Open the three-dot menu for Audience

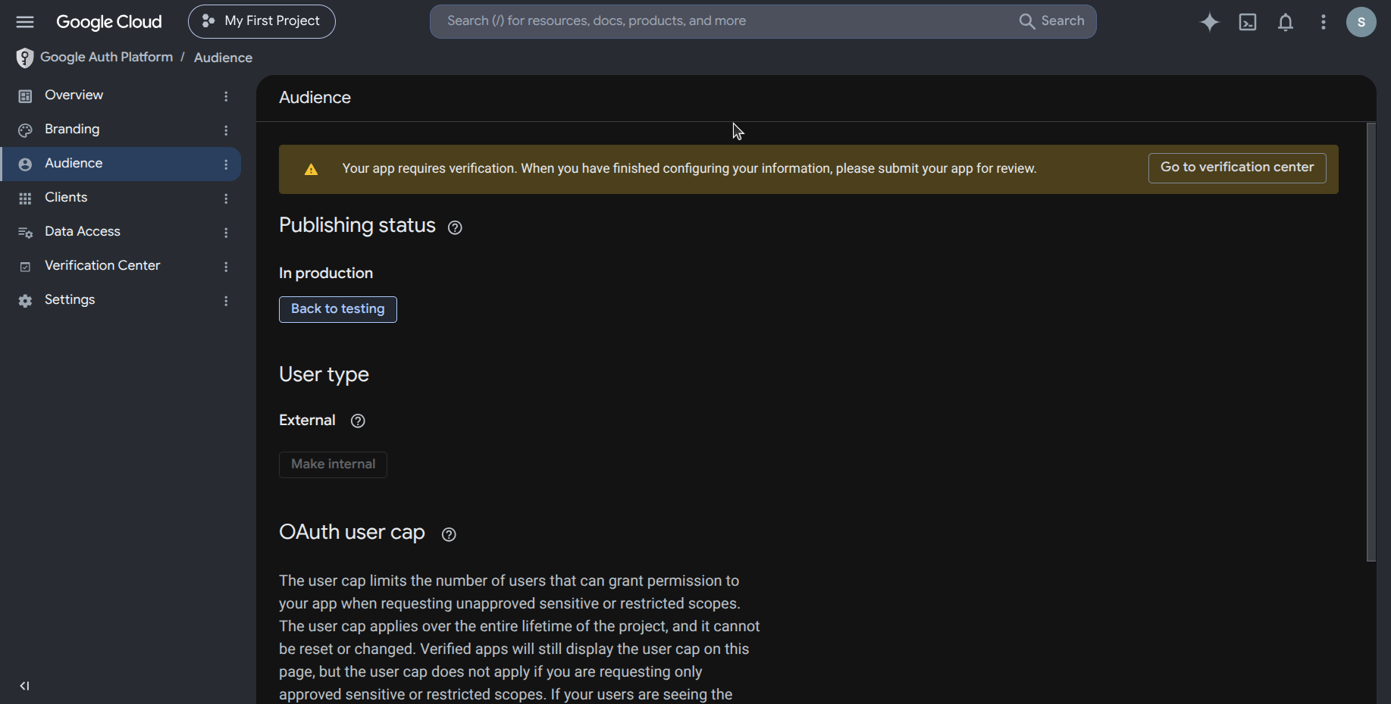click(x=226, y=164)
